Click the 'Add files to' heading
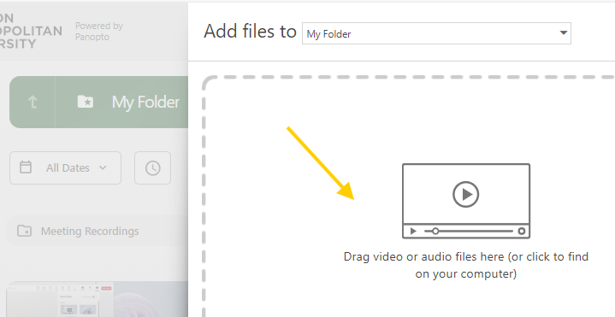615x317 pixels. [250, 31]
